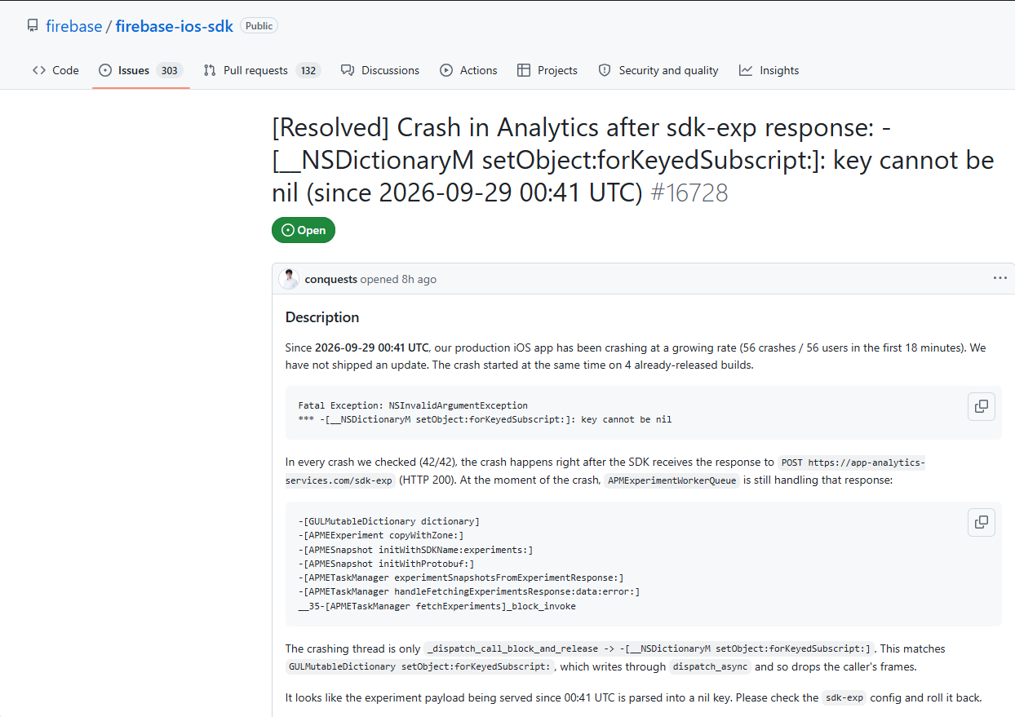Click the Insights graph icon
This screenshot has width=1015, height=717.
746,70
